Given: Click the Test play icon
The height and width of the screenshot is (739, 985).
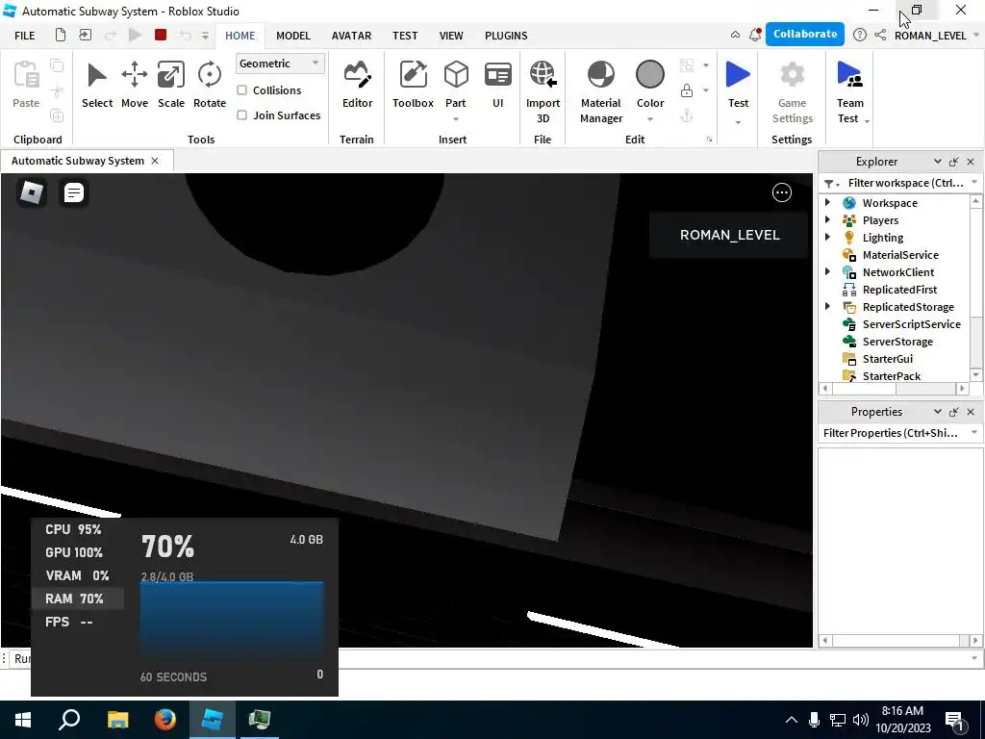Looking at the screenshot, I should tap(738, 75).
